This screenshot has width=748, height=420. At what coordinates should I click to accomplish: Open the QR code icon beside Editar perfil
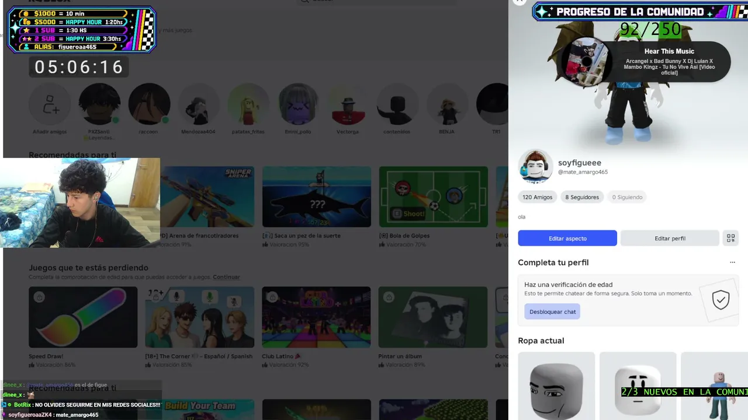[730, 238]
